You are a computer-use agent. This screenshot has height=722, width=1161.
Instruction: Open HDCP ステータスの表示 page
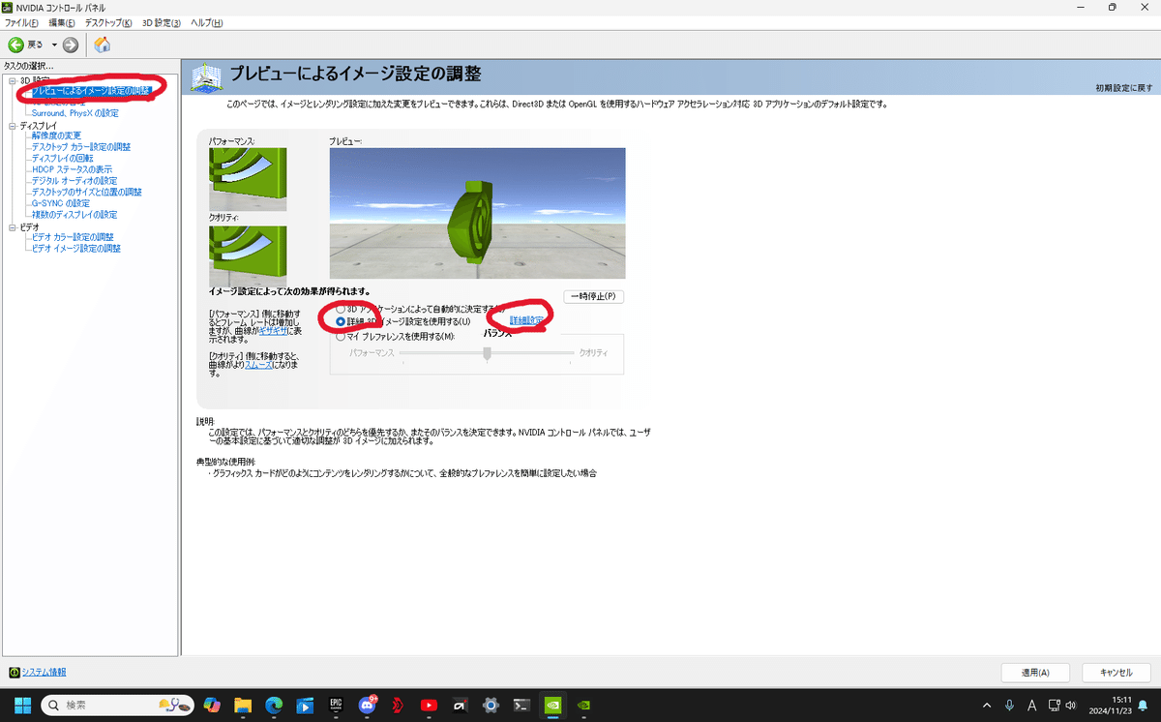(72, 169)
